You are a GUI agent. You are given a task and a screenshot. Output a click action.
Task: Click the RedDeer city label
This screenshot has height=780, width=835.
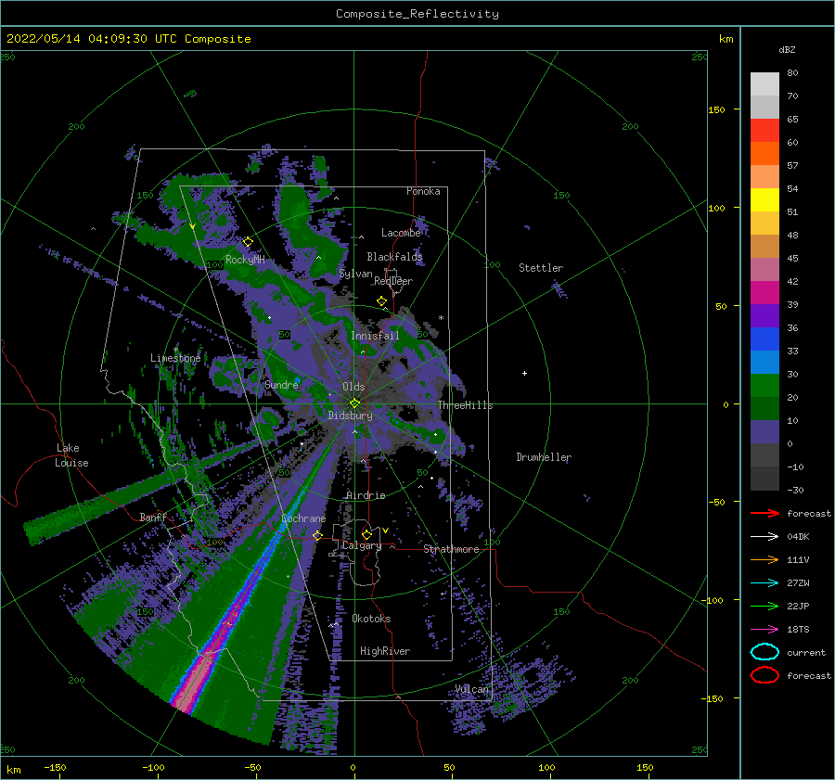(393, 281)
